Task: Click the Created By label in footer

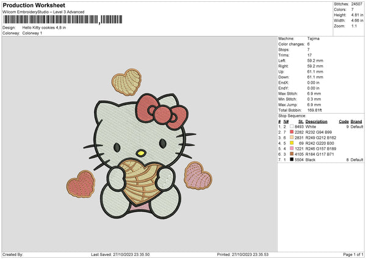Action: click(13, 254)
